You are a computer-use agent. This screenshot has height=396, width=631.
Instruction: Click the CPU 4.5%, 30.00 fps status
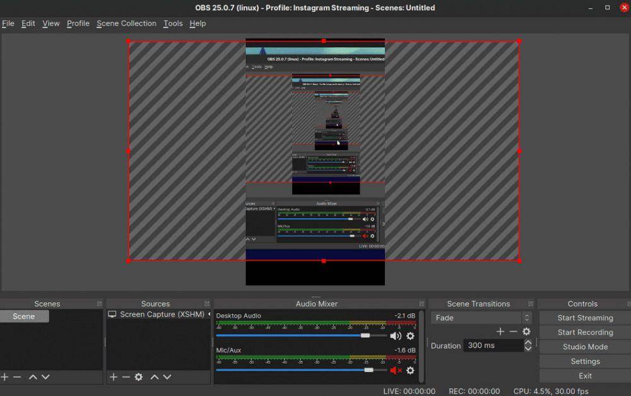click(x=550, y=391)
